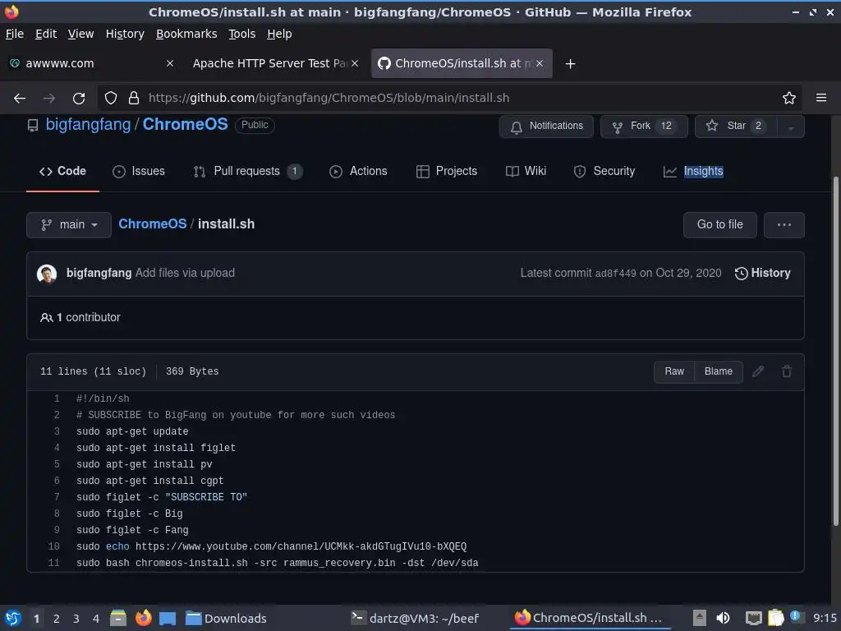The height and width of the screenshot is (631, 841).
Task: Click the ChromeOS breadcrumb link
Action: 152,223
